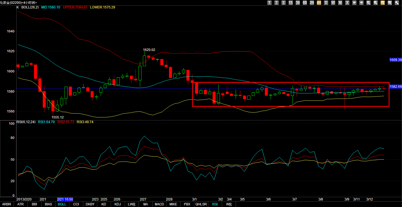Zoom out with the magnifier minus icon
402x207 pixels.
pos(376,3)
